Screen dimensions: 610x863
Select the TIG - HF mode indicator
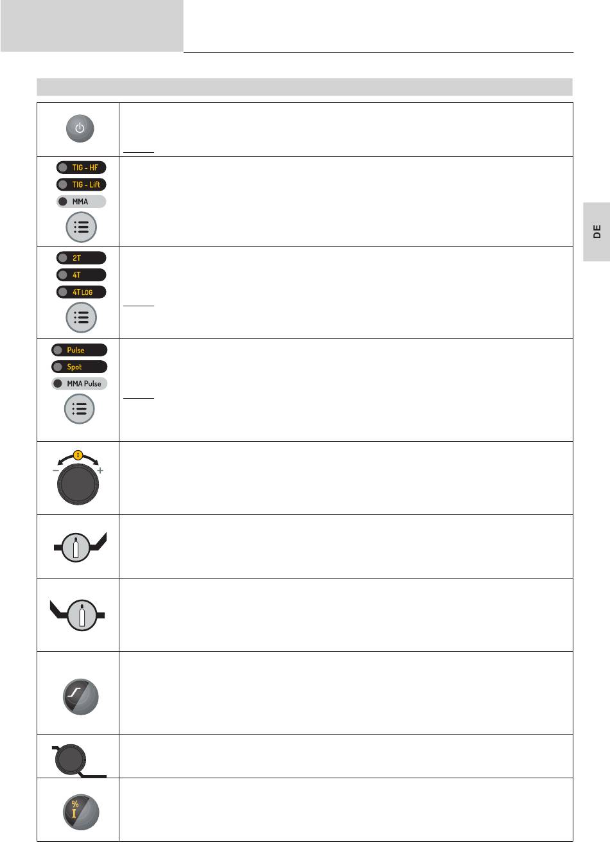[81, 168]
